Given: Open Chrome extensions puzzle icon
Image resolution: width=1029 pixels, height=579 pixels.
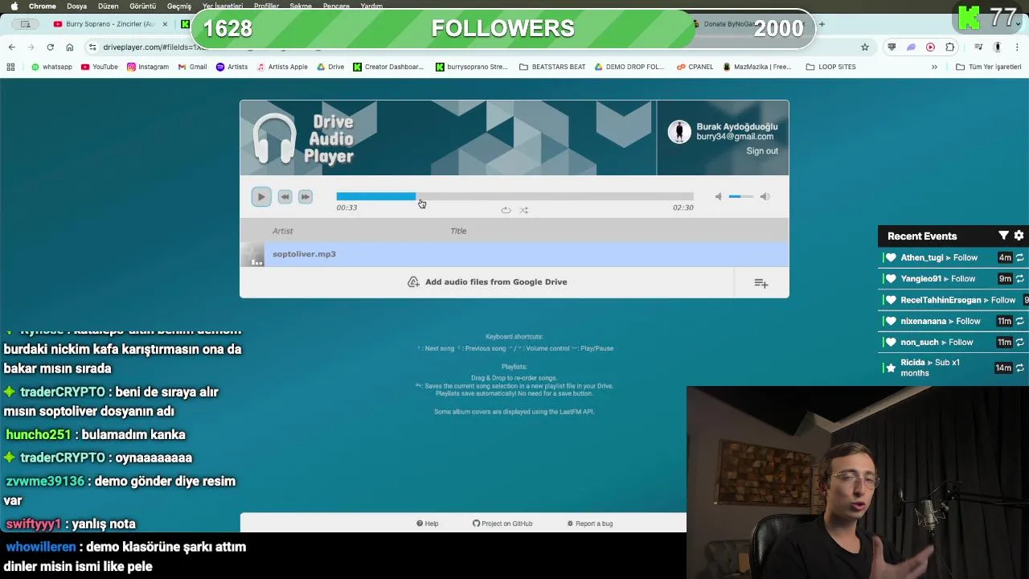Looking at the screenshot, I should 950,47.
